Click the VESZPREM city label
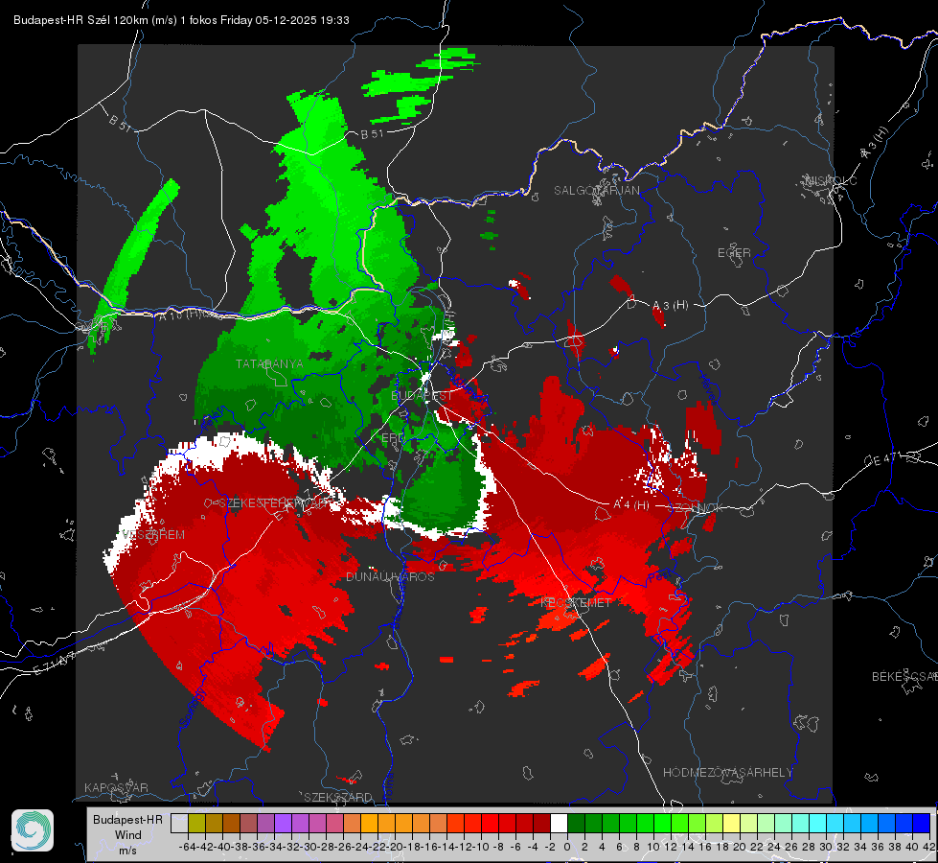The height and width of the screenshot is (863, 938). point(153,535)
